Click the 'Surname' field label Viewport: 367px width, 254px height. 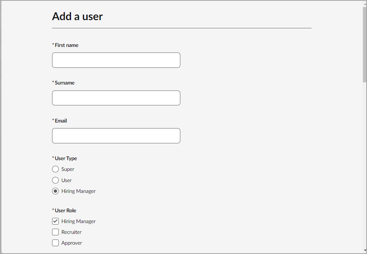[x=65, y=83]
